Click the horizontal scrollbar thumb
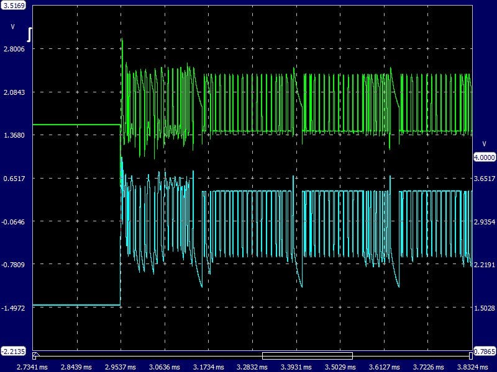The width and height of the screenshot is (497, 372). pyautogui.click(x=308, y=355)
